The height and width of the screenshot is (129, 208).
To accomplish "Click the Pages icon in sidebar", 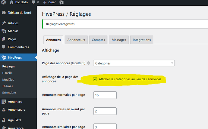I will pyautogui.click(x=4, y=39).
